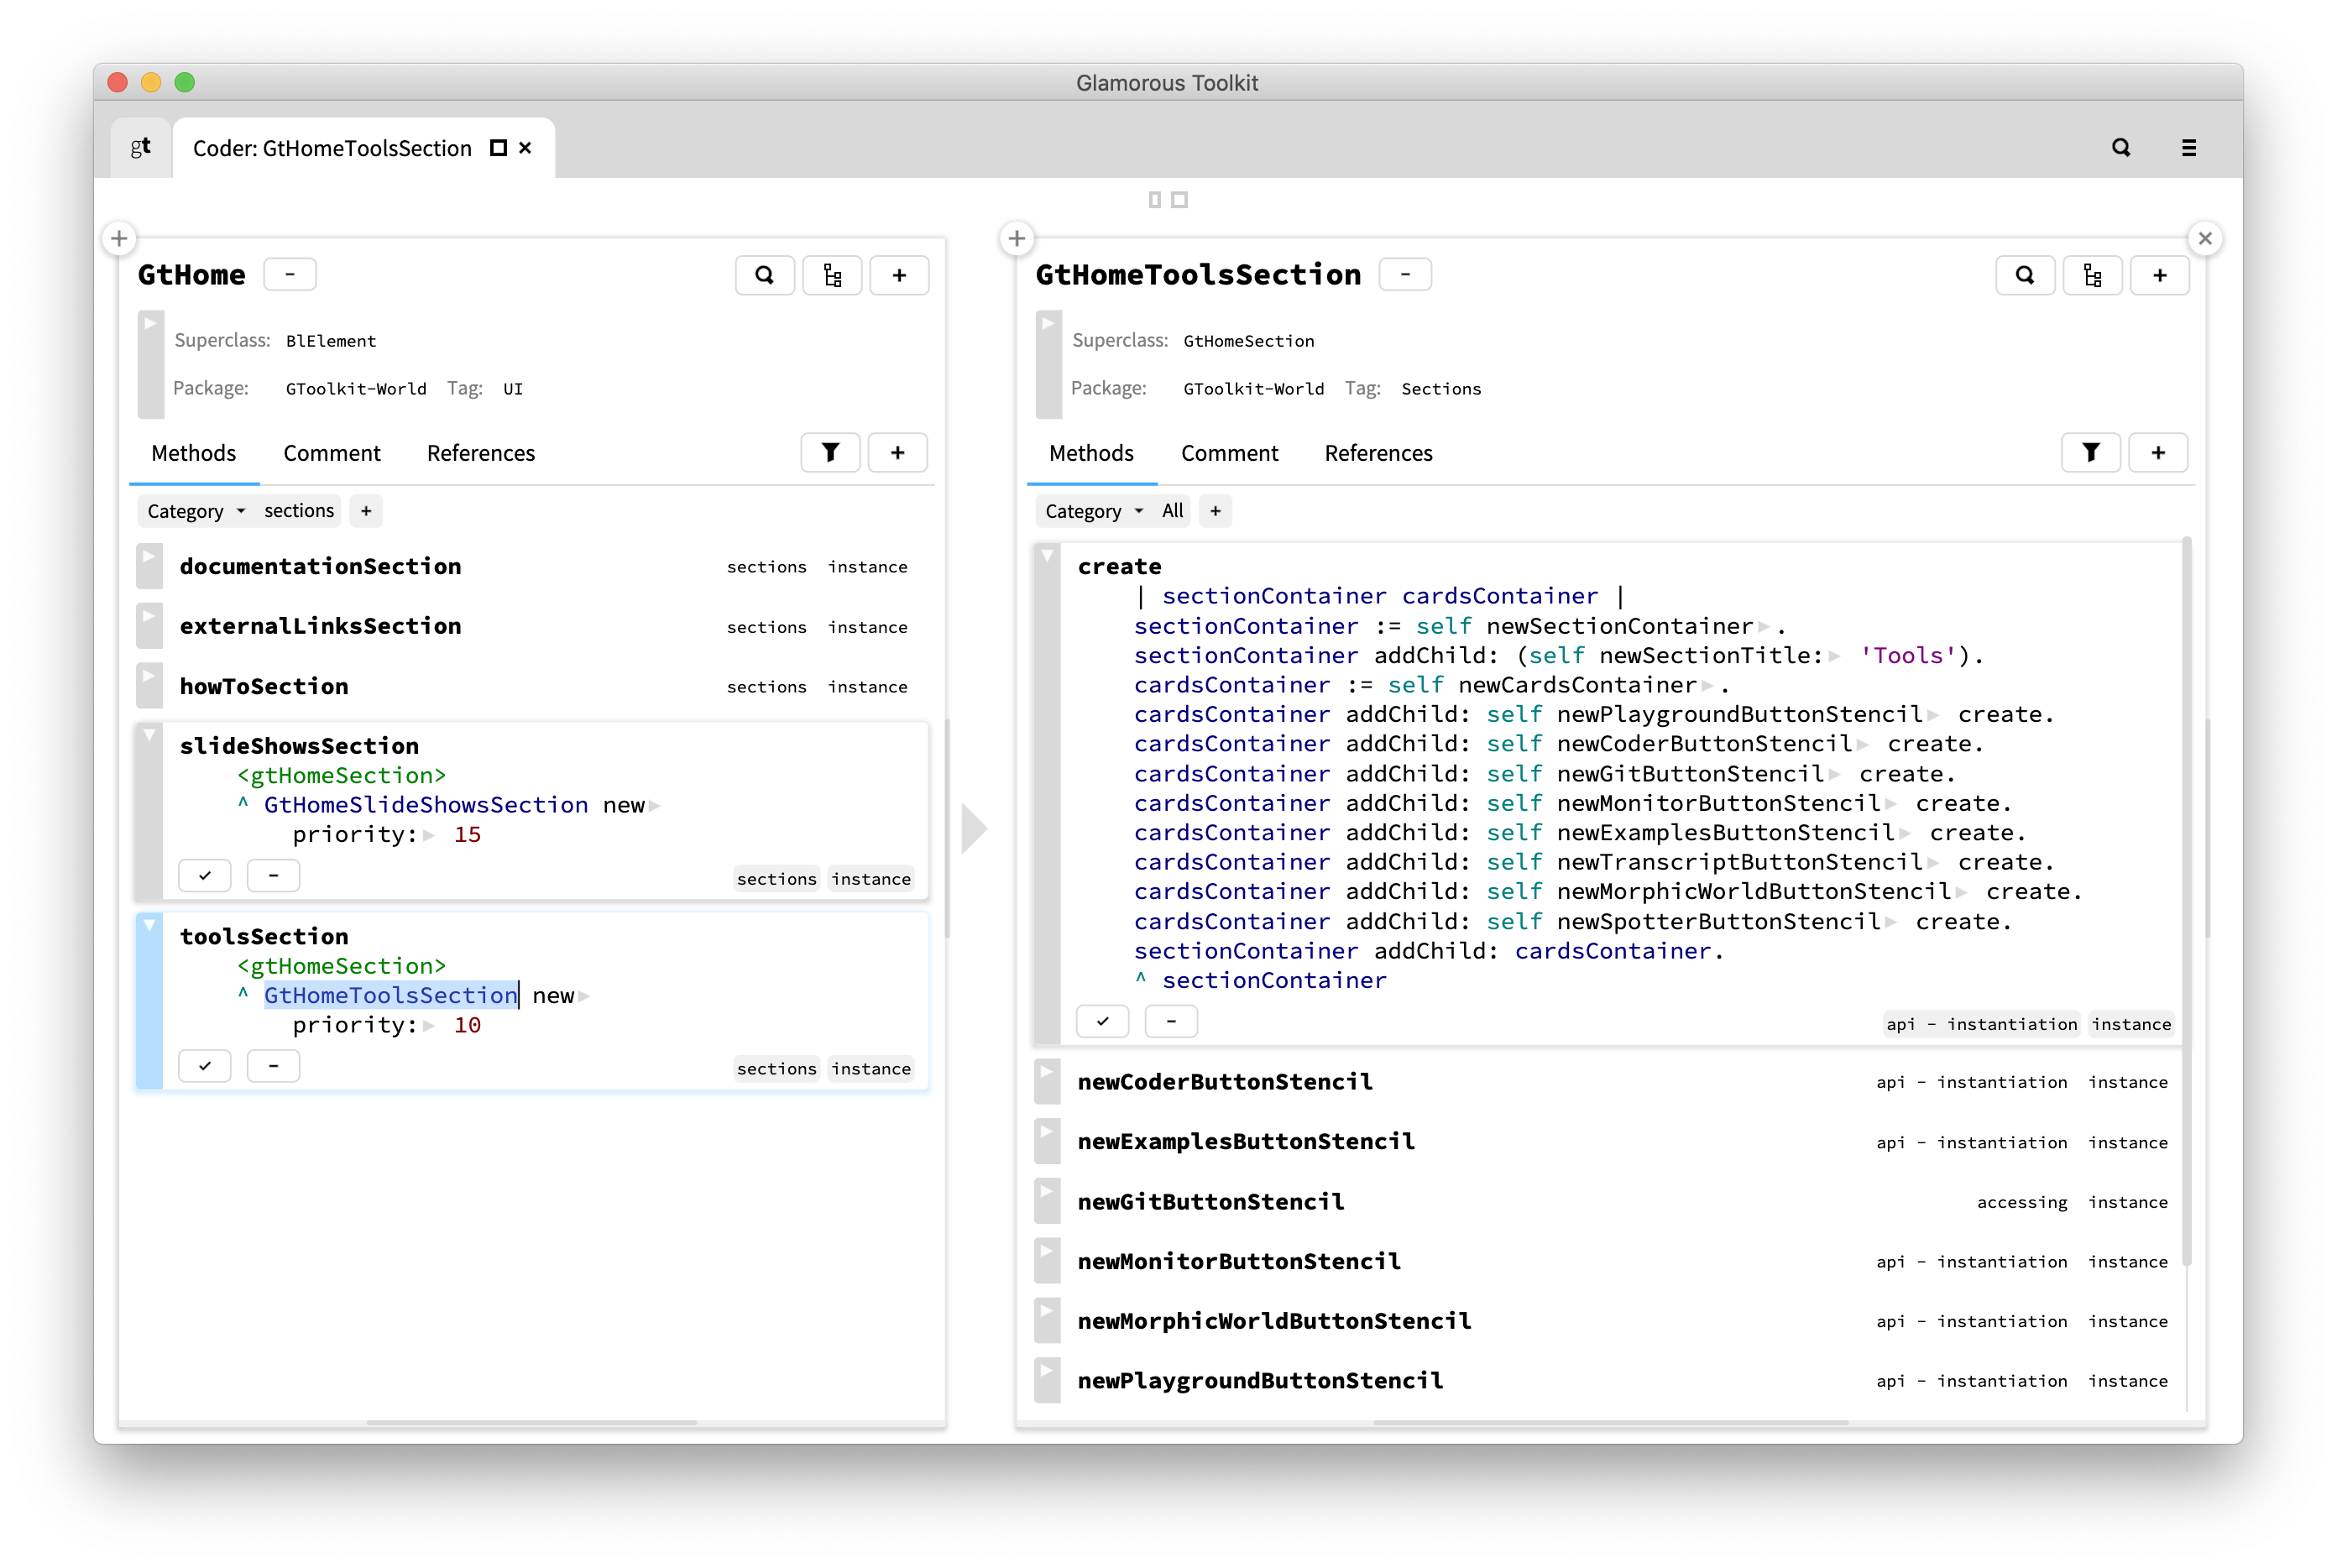Select the GtHome Methods tab

click(x=194, y=453)
